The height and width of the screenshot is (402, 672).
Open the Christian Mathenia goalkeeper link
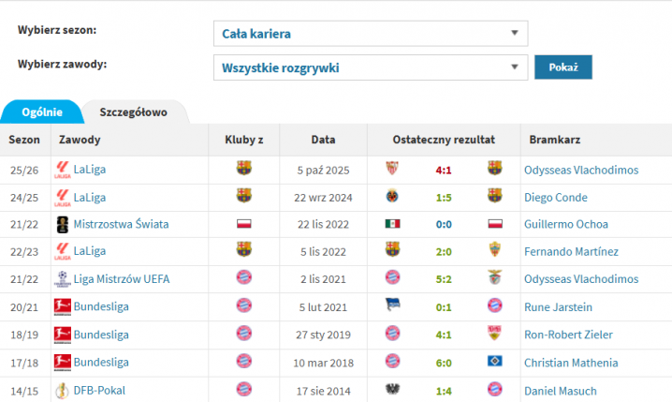[573, 363]
